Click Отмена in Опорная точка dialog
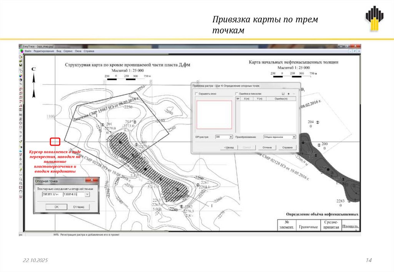394x272 pixels. click(78, 207)
